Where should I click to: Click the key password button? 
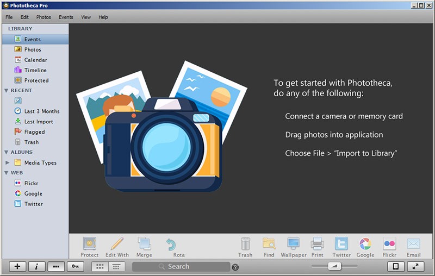coord(75,267)
